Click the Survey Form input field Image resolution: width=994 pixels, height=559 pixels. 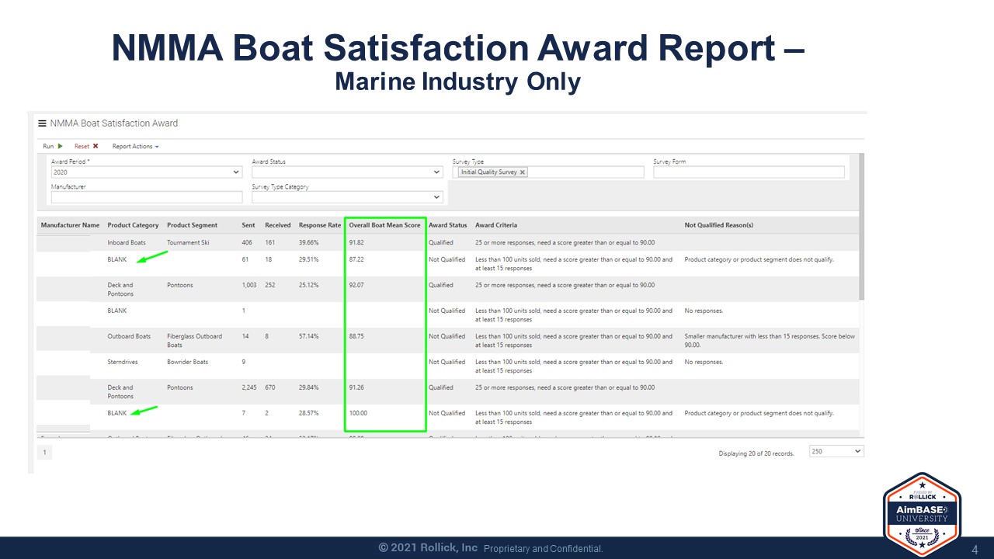[749, 172]
